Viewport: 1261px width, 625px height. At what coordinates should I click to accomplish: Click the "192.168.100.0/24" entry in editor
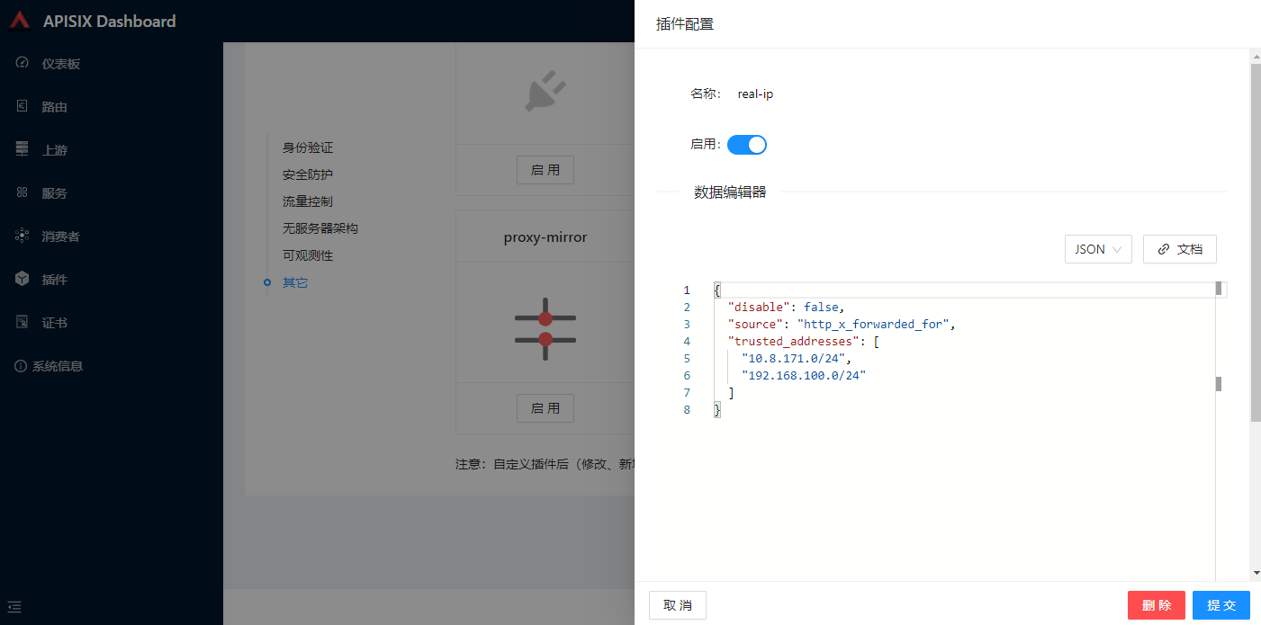point(804,375)
